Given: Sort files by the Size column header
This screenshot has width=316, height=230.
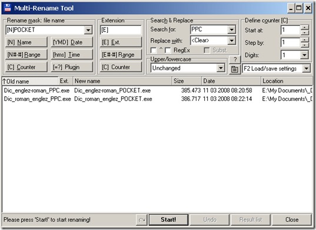Looking at the screenshot, I should (187, 81).
